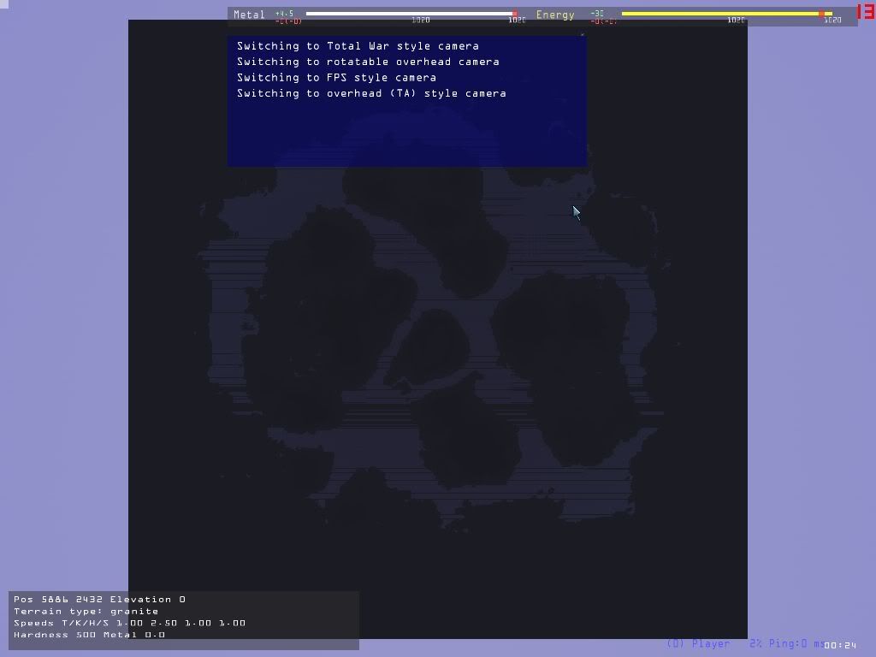The height and width of the screenshot is (657, 876).
Task: Select the (0) Player name entry
Action: (x=698, y=643)
